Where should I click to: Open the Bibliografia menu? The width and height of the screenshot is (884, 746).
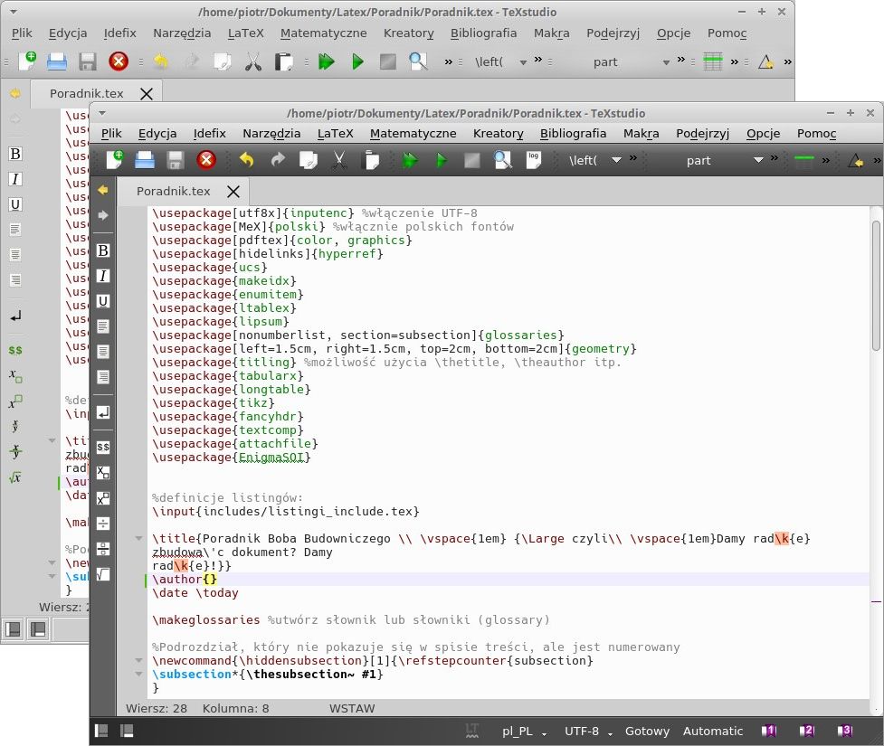pos(573,133)
